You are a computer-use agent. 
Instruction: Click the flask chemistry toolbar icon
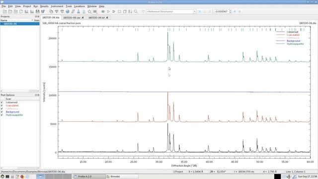pyautogui.click(x=79, y=11)
